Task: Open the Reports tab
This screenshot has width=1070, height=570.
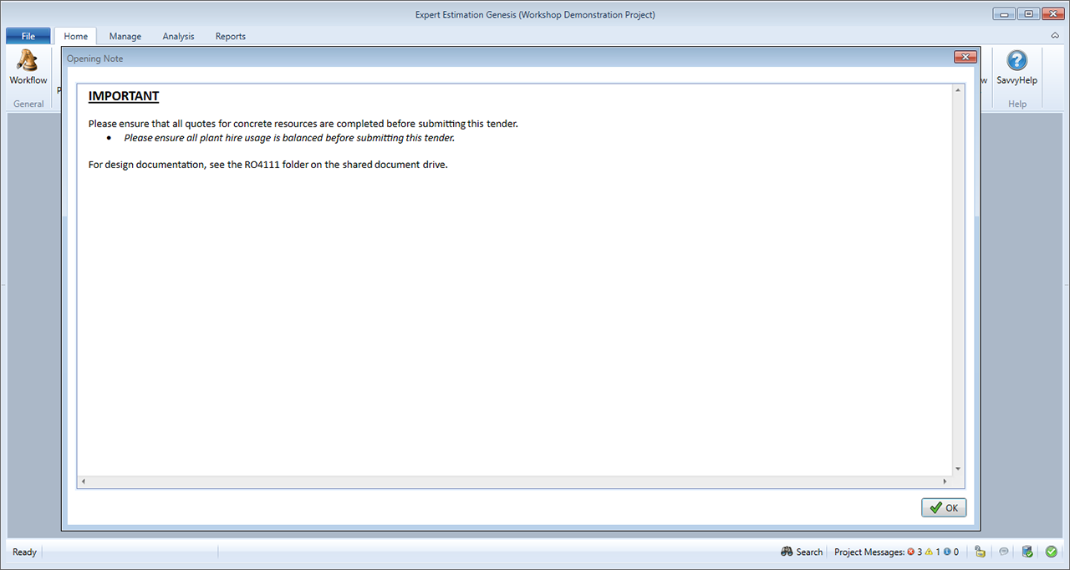Action: click(x=230, y=36)
